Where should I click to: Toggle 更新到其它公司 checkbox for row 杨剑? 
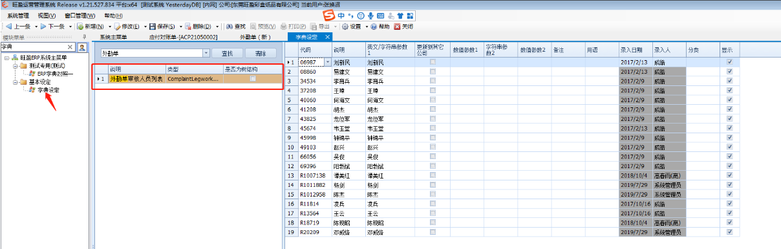(x=433, y=185)
